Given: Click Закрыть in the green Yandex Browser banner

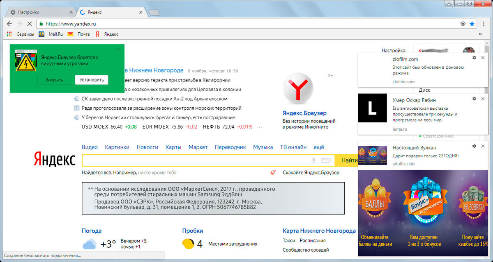Looking at the screenshot, I should [54, 80].
